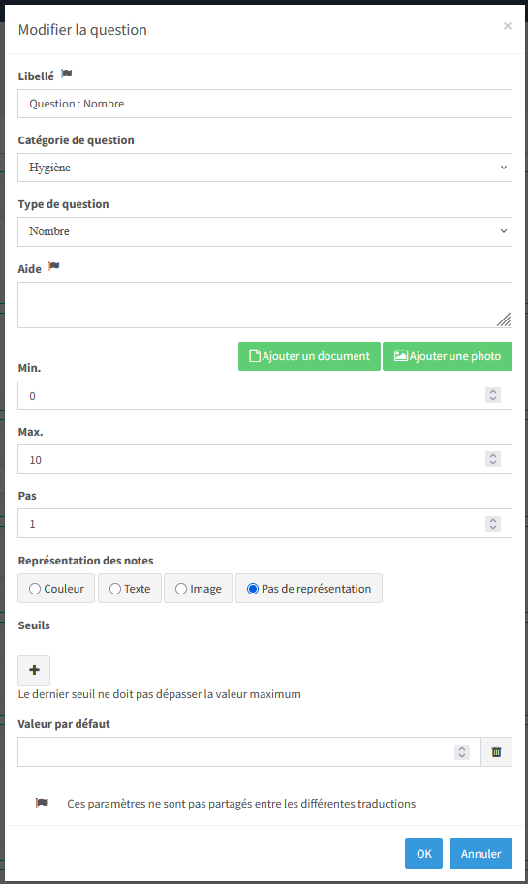Click the flag icon next to Aide
Viewport: 528px width, 884px height.
[x=53, y=266]
